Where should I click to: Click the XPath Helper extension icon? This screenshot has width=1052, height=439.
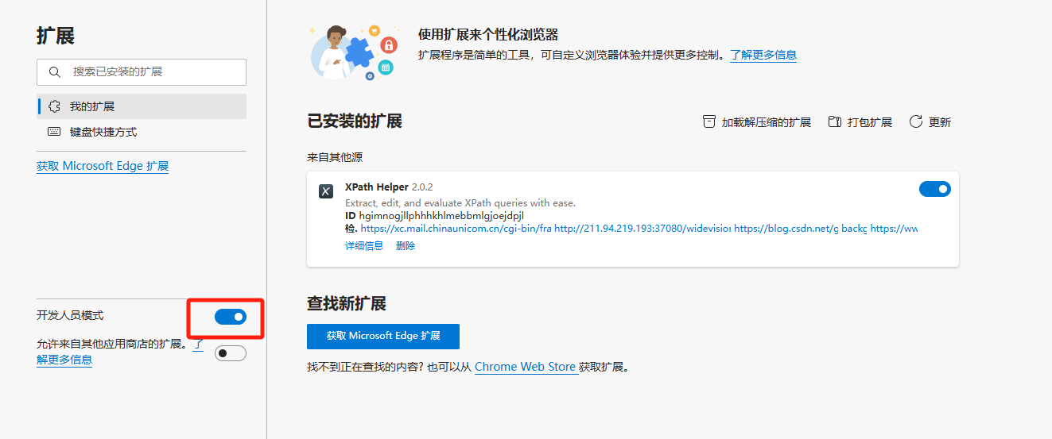click(326, 191)
